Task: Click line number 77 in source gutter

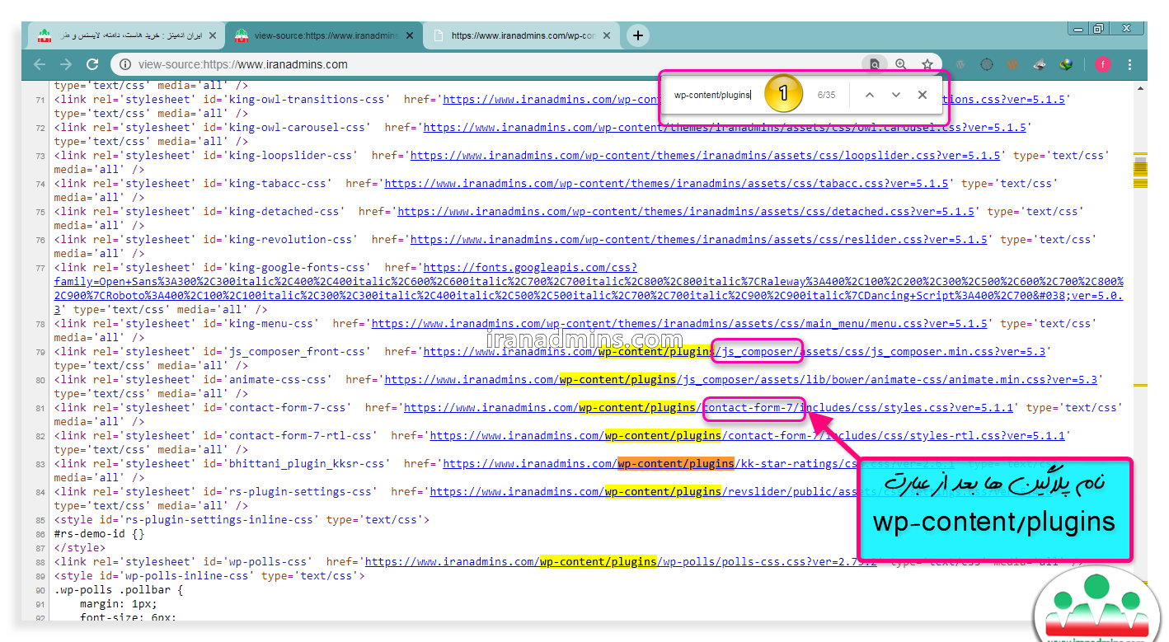Action: coord(40,269)
